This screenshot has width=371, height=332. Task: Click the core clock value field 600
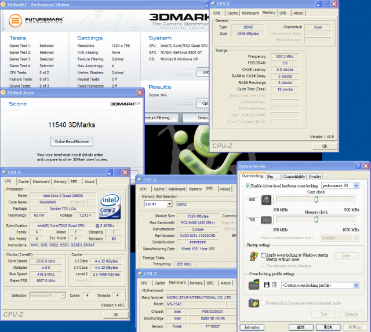tap(252, 199)
